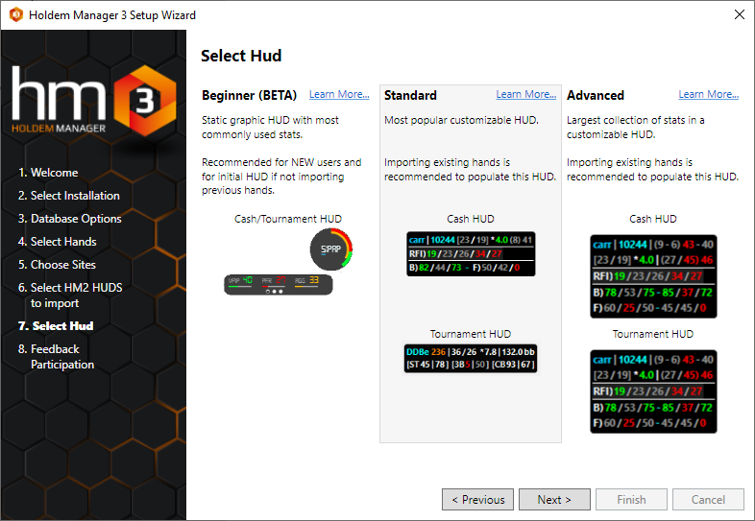The image size is (755, 521).
Task: Click the Beginner VPIP PFR AGG bar graphic
Action: coord(279,285)
